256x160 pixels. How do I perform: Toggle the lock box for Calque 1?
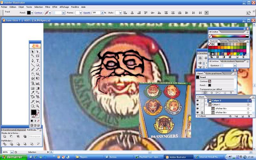pos(202,105)
